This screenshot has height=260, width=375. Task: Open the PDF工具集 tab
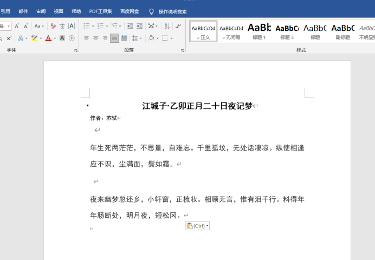pos(100,11)
